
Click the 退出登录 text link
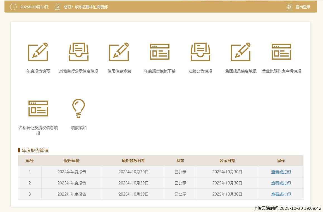[x=303, y=7]
